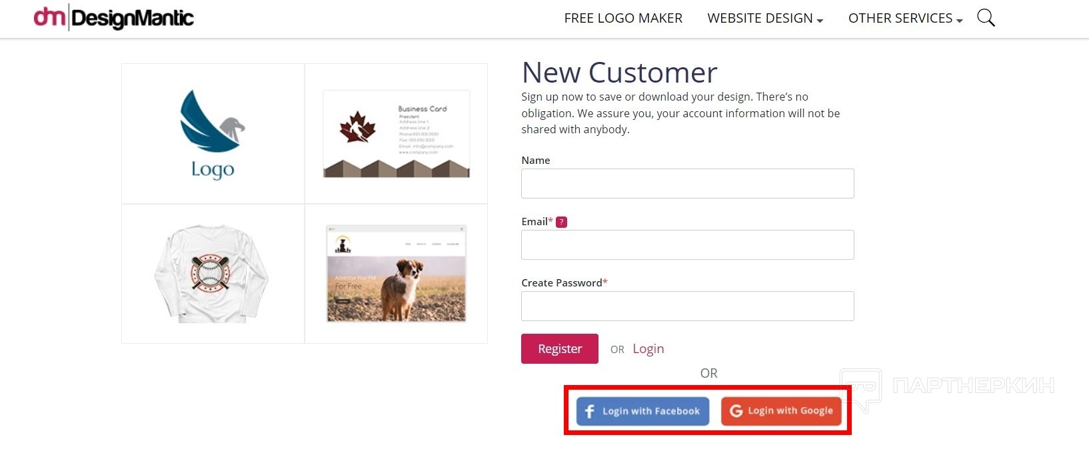Expand the Website Design dropdown menu

764,19
